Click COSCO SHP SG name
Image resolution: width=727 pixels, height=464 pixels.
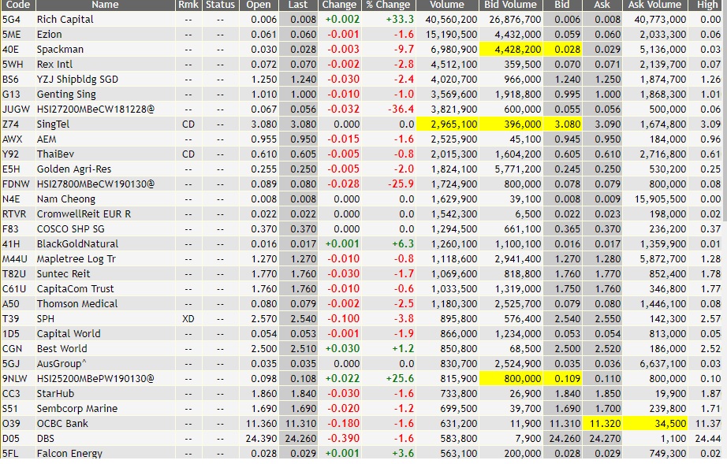click(70, 228)
